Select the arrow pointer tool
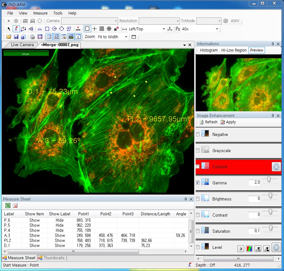Viewport: 284px width, 271px height. 9,29
